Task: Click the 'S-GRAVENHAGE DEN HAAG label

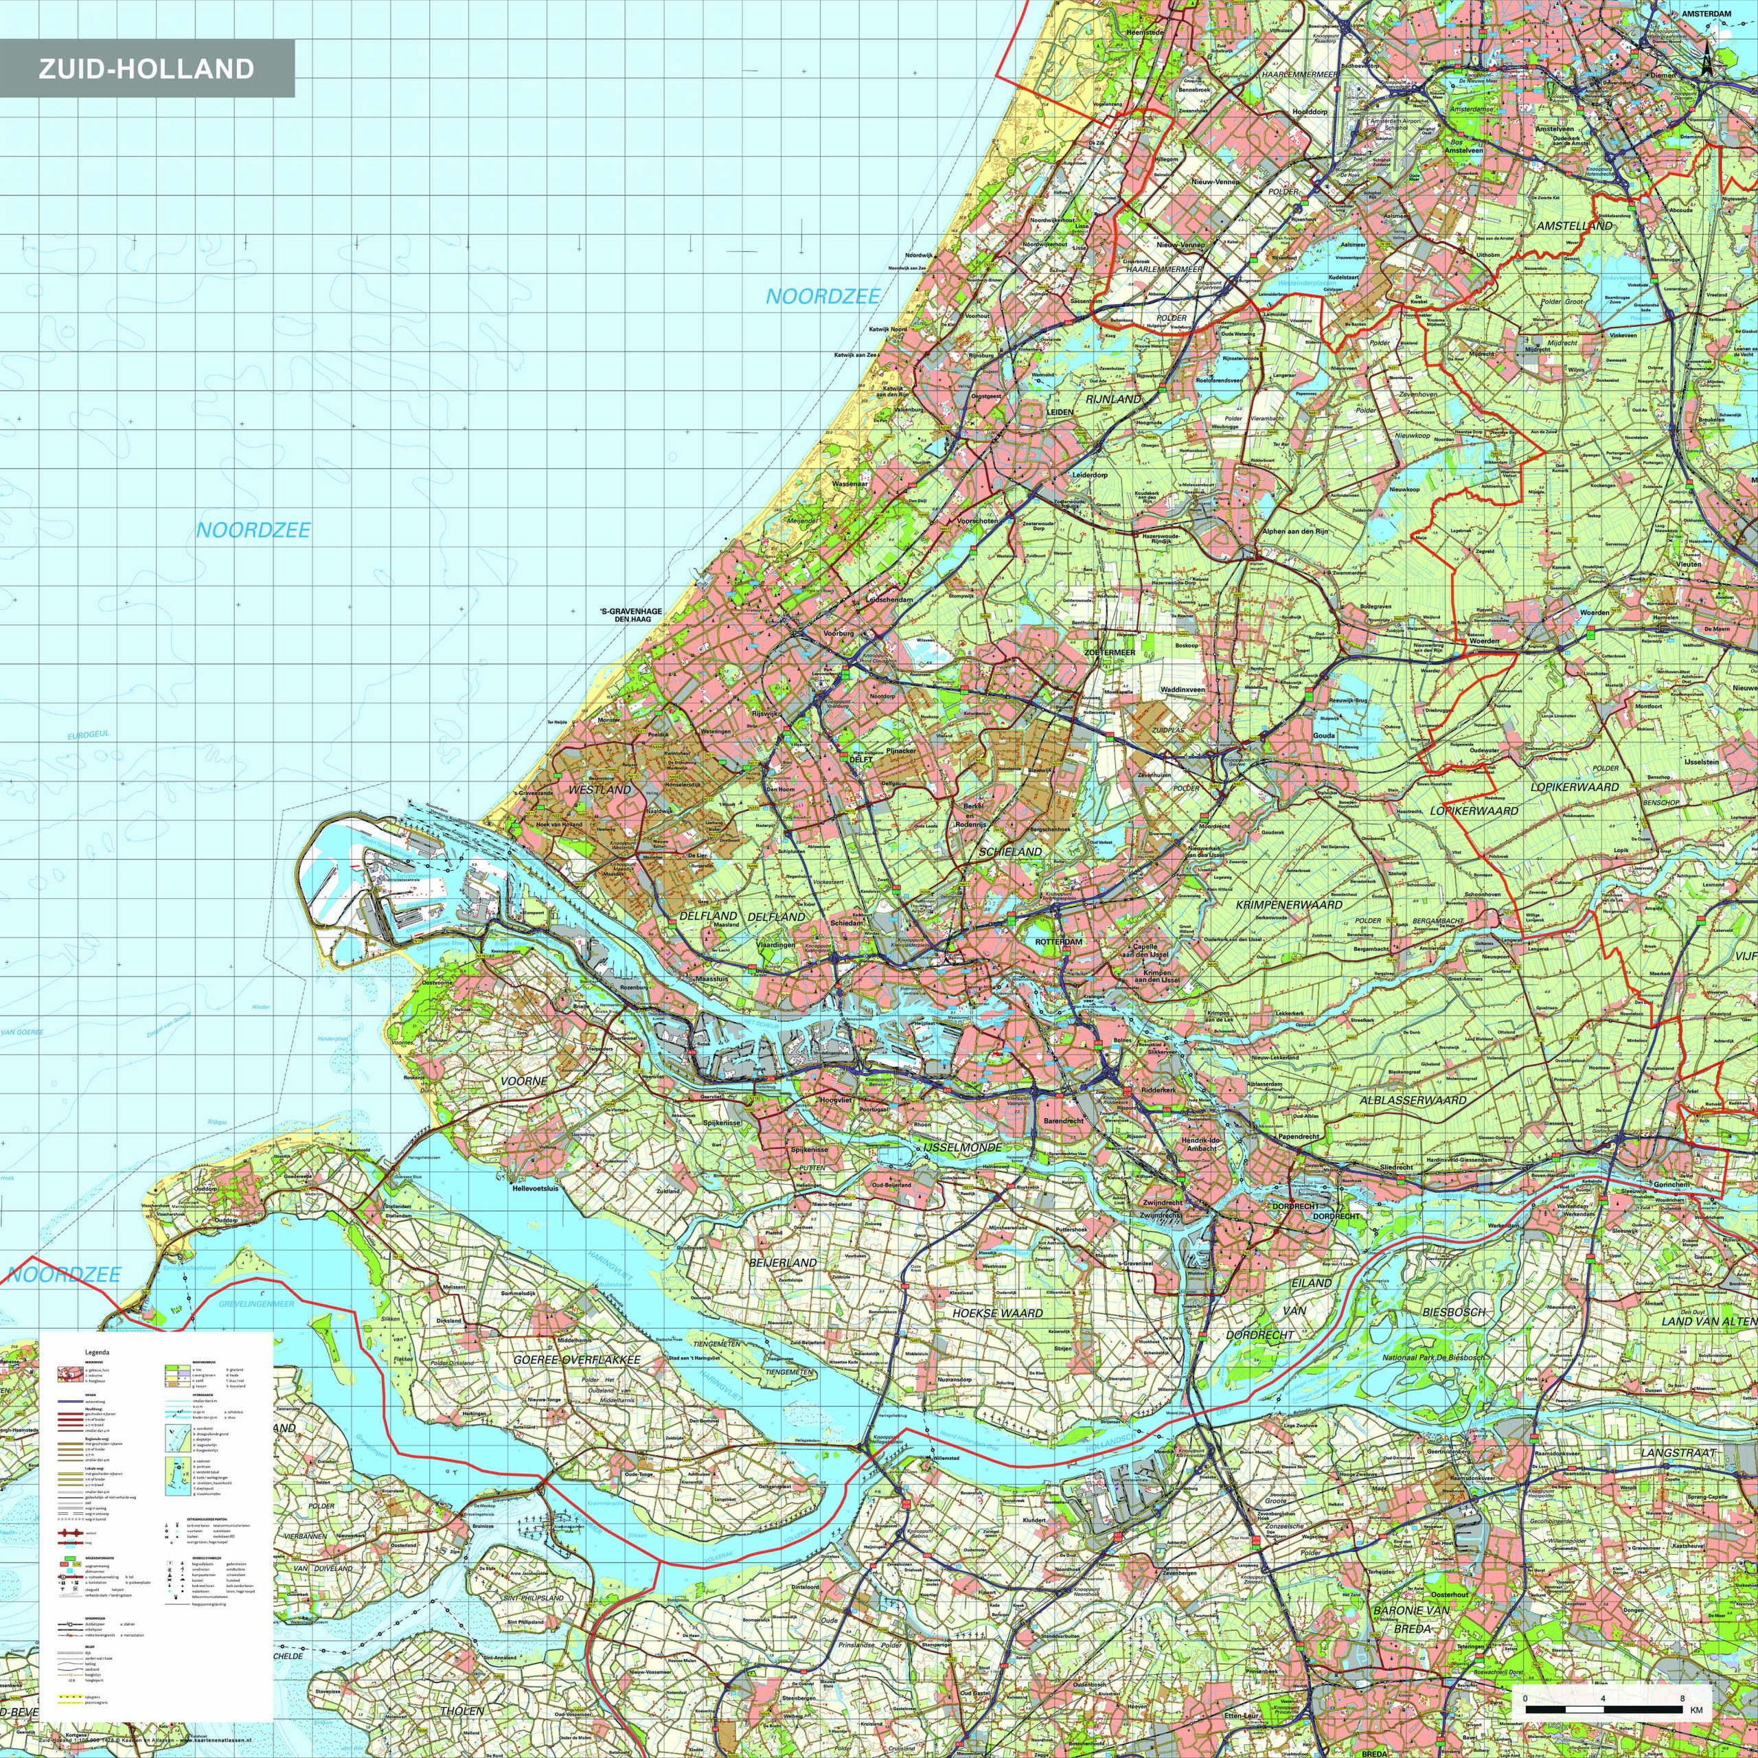Action: pyautogui.click(x=632, y=615)
